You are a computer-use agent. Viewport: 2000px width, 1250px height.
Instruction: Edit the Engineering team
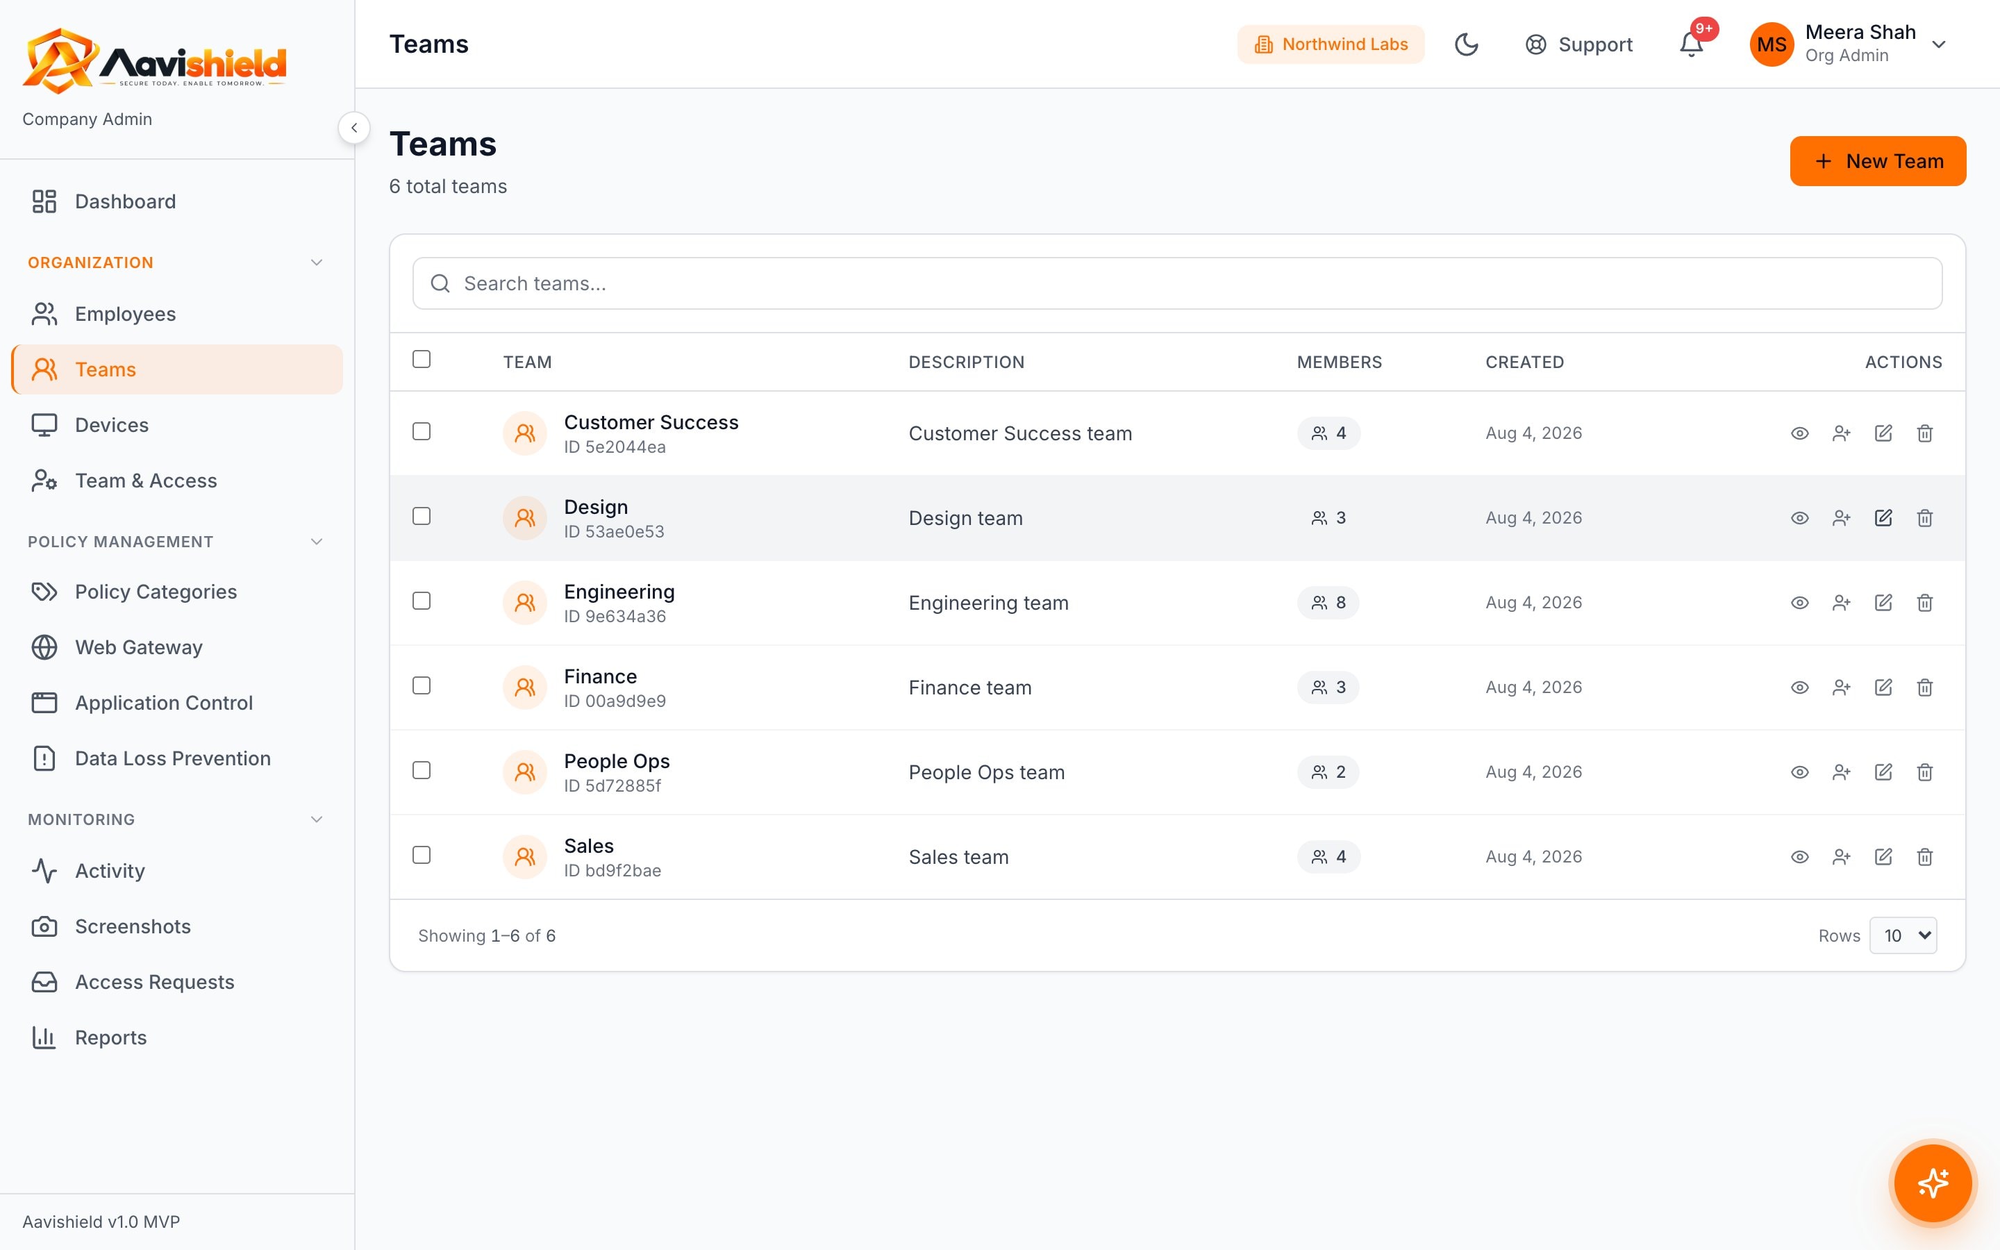[x=1883, y=603]
